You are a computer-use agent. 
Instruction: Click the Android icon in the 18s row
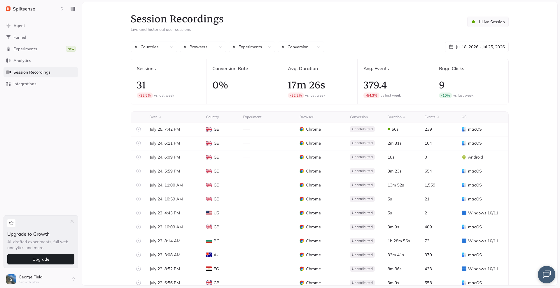click(464, 157)
